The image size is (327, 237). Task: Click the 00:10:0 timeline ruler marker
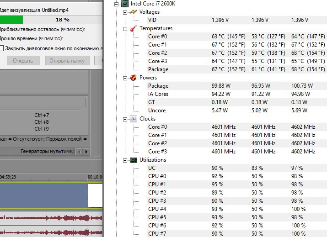point(95,177)
